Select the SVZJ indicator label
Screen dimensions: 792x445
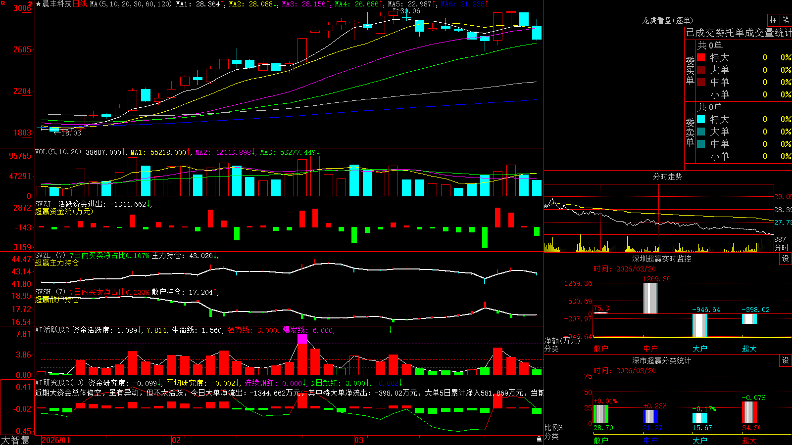point(43,204)
